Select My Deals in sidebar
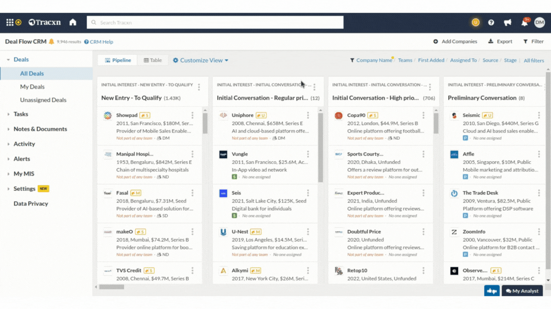This screenshot has height=309, width=551. [x=32, y=87]
